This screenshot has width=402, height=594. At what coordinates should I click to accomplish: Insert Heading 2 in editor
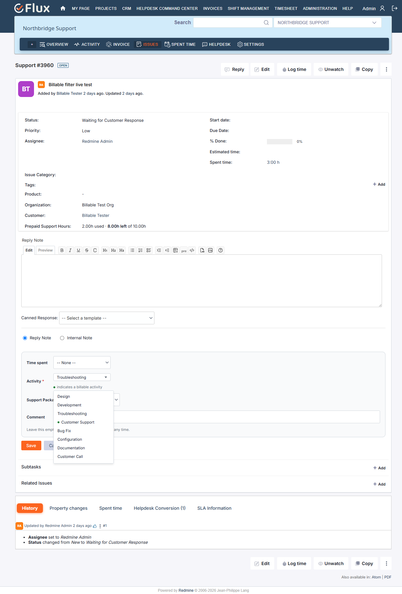click(x=113, y=250)
